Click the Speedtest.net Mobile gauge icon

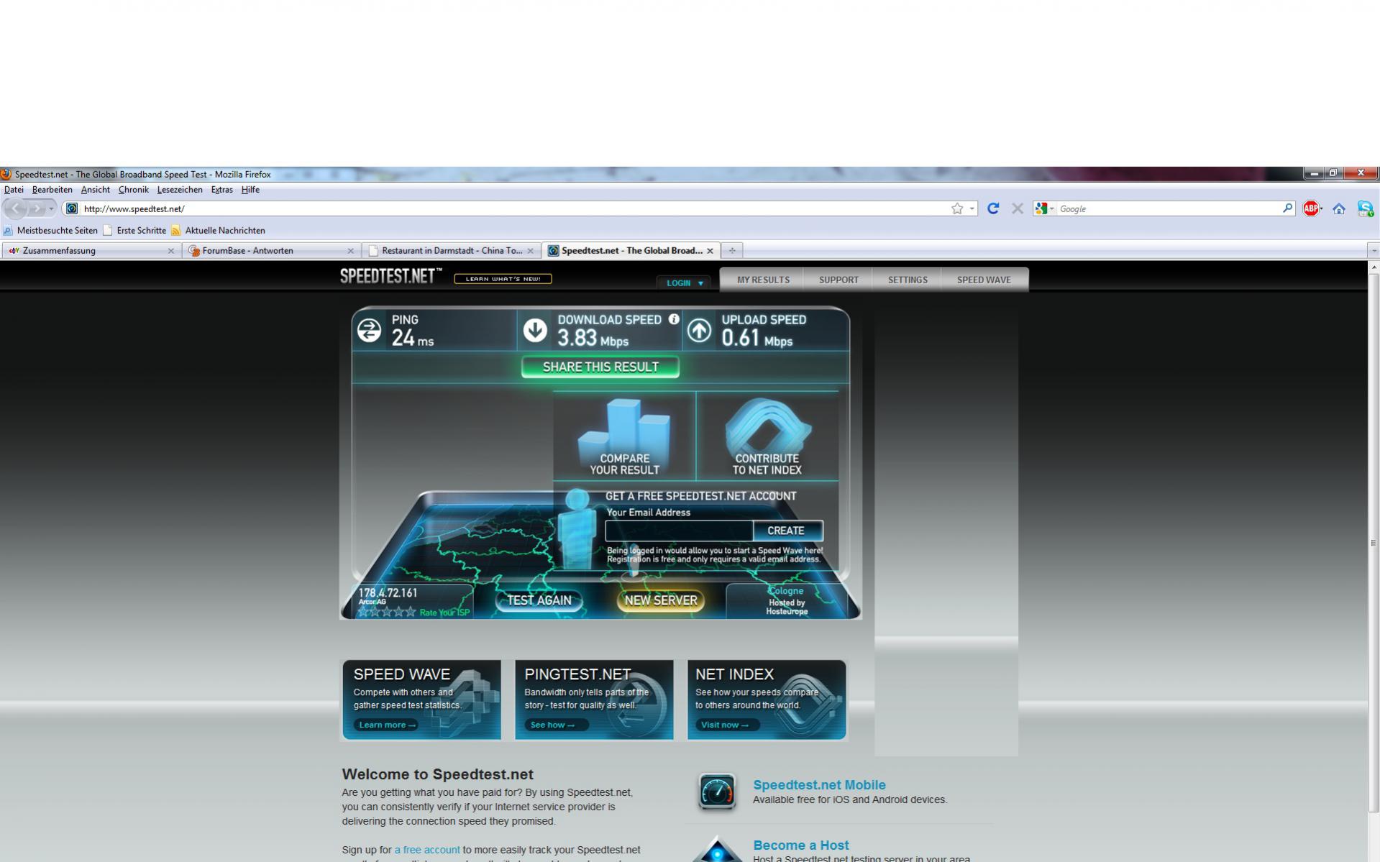point(717,792)
